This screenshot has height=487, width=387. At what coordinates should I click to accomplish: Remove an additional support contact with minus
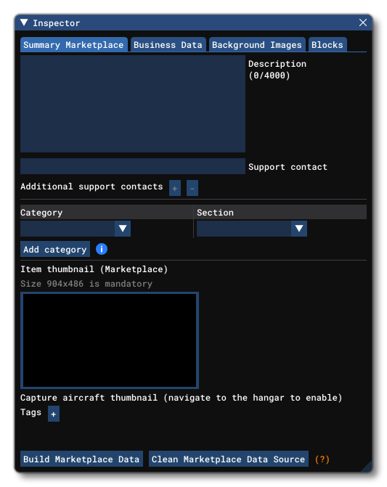click(192, 188)
